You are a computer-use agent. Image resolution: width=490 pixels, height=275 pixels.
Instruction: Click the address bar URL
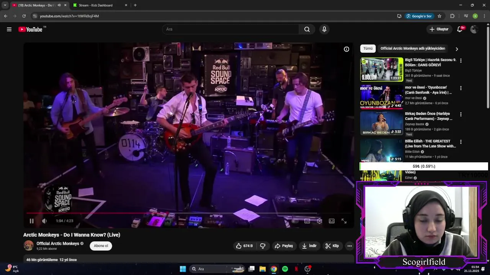click(69, 16)
